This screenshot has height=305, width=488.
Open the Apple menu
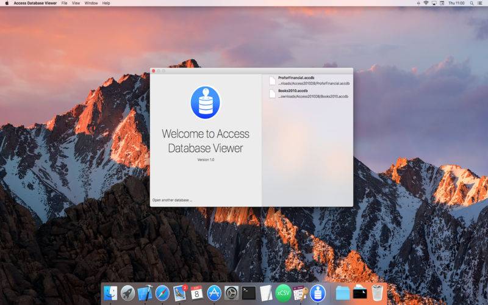(7, 3)
